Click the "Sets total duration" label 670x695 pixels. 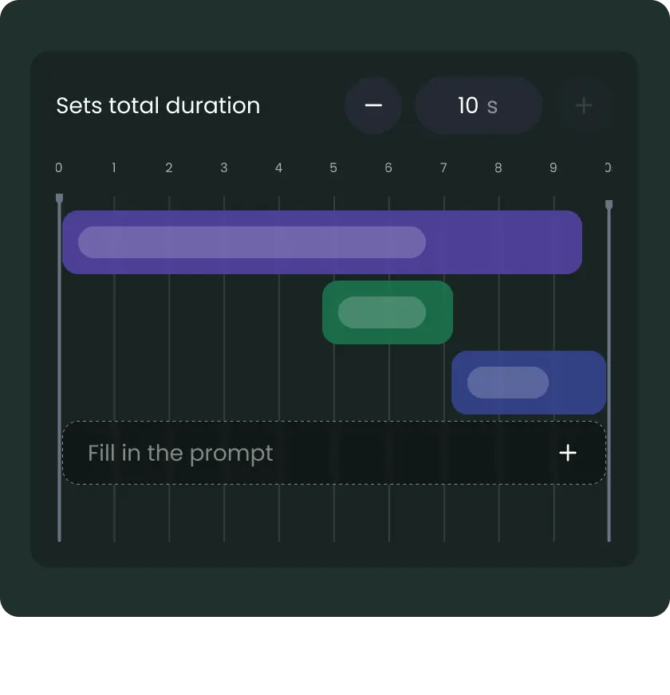click(158, 105)
